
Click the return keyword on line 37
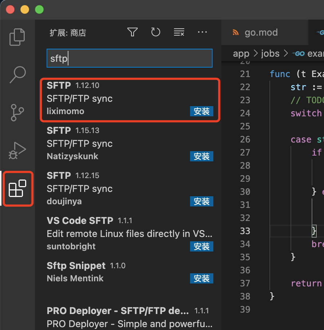pyautogui.click(x=306, y=283)
